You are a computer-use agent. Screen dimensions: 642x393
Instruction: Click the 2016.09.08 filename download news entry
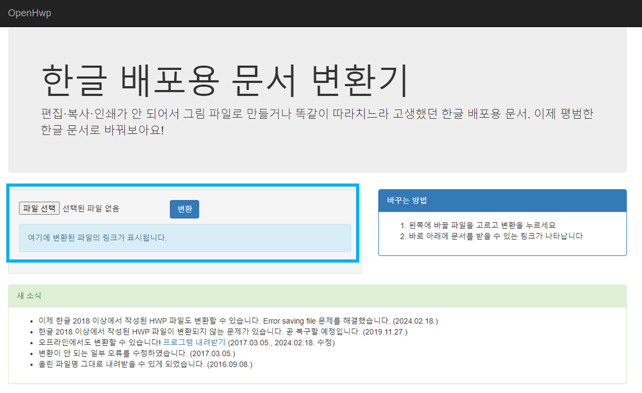(x=145, y=365)
